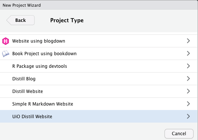Go back with the Back button
The image size is (198, 140).
click(20, 20)
